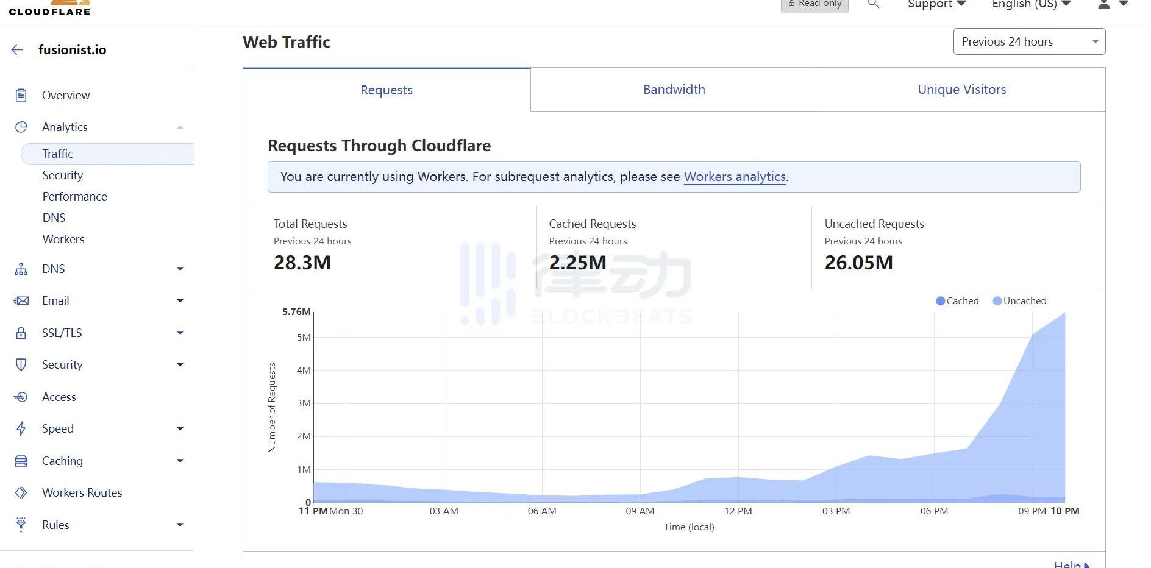
Task: Open the Overview page icon
Action: coord(21,95)
